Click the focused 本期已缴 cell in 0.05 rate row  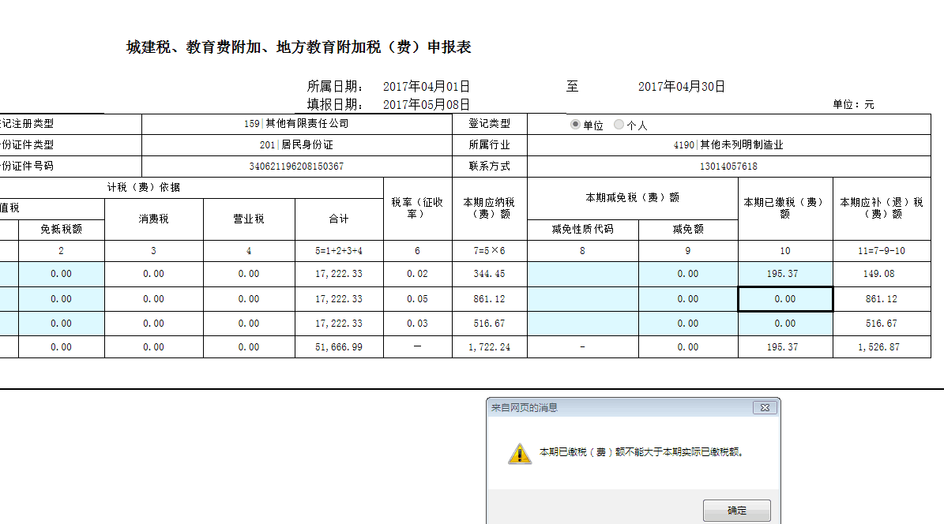point(784,299)
